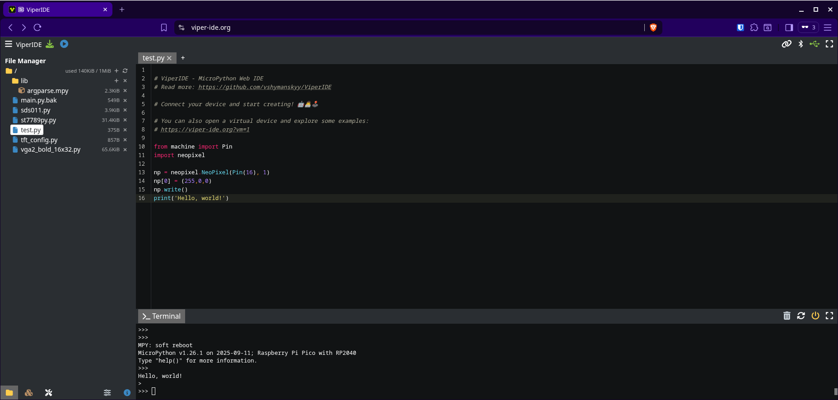
Task: Open ViperIDE settings
Action: click(x=107, y=392)
